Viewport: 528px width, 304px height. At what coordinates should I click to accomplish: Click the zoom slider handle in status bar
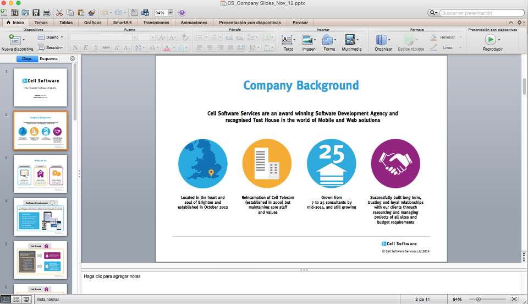pyautogui.click(x=478, y=299)
